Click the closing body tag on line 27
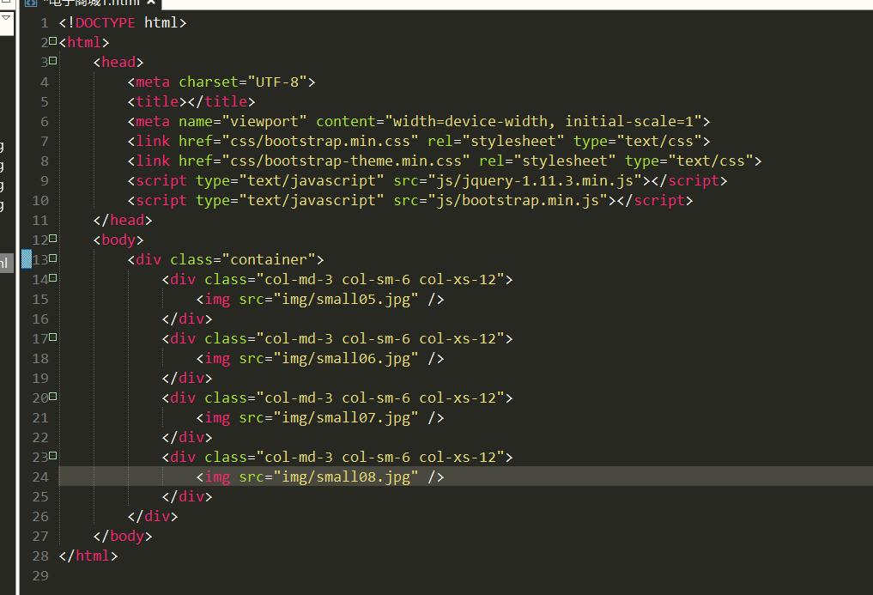873x595 pixels. pos(123,537)
